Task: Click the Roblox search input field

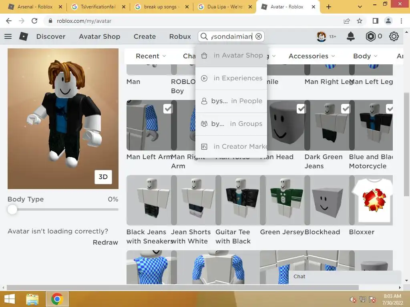Action: (x=231, y=36)
